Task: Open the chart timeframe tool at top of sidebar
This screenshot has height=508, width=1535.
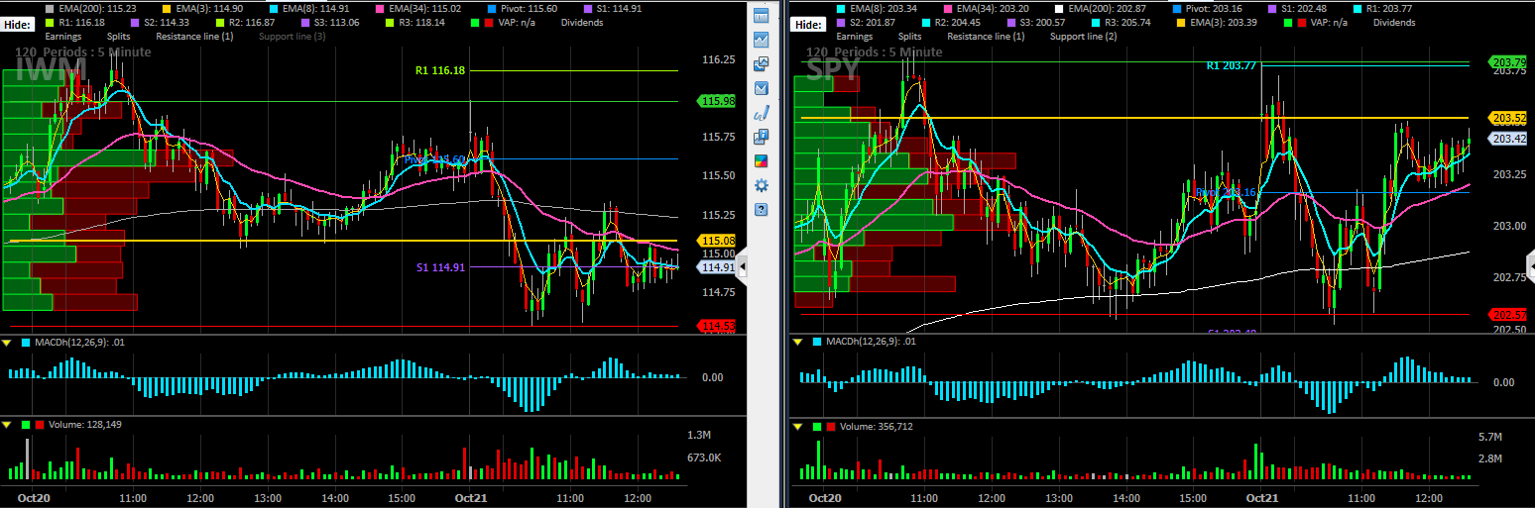Action: pyautogui.click(x=762, y=16)
